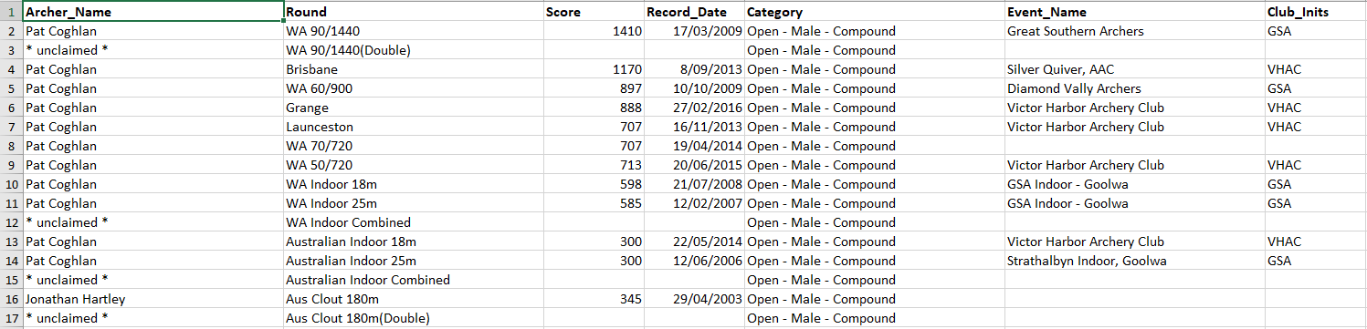The height and width of the screenshot is (329, 1367).
Task: Select the Score header cell
Action: [x=594, y=12]
